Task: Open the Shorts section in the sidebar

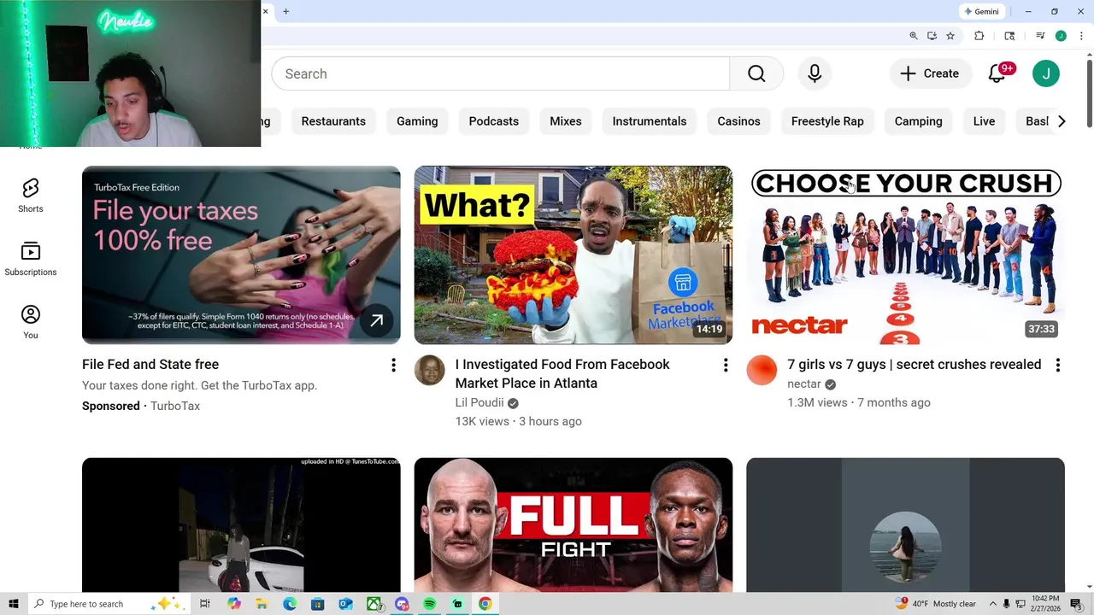Action: pos(31,196)
